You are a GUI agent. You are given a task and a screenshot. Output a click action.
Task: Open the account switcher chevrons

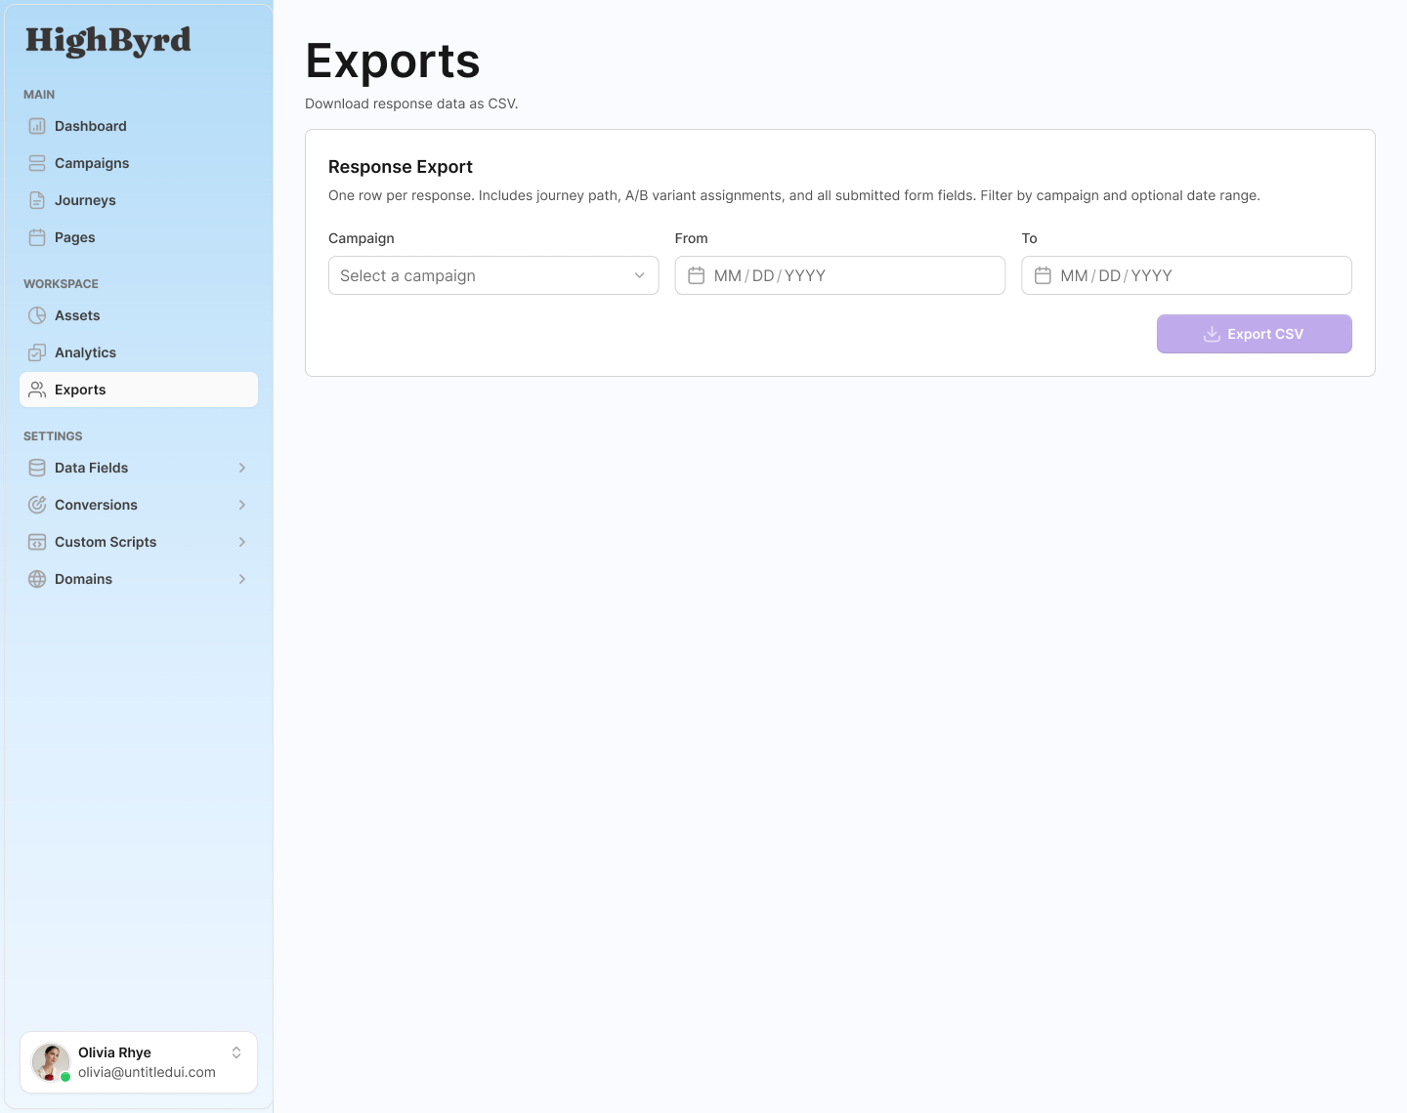coord(236,1052)
